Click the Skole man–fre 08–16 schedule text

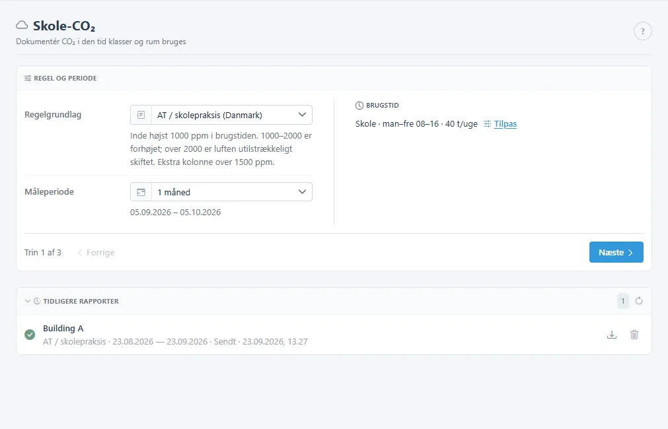click(416, 124)
